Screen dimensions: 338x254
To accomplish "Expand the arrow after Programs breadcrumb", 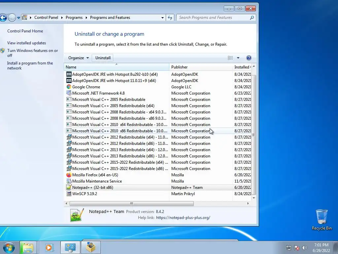I will pos(86,18).
